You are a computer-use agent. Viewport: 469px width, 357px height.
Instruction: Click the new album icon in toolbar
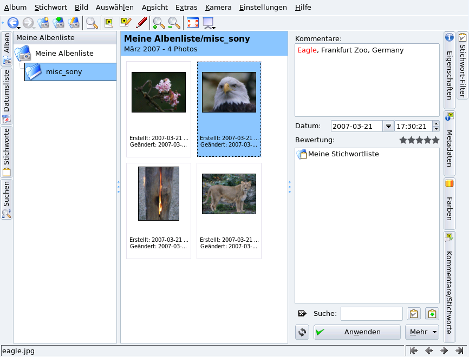click(44, 23)
